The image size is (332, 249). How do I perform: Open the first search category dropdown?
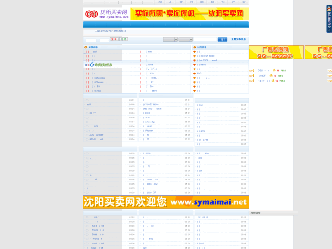coord(170,39)
